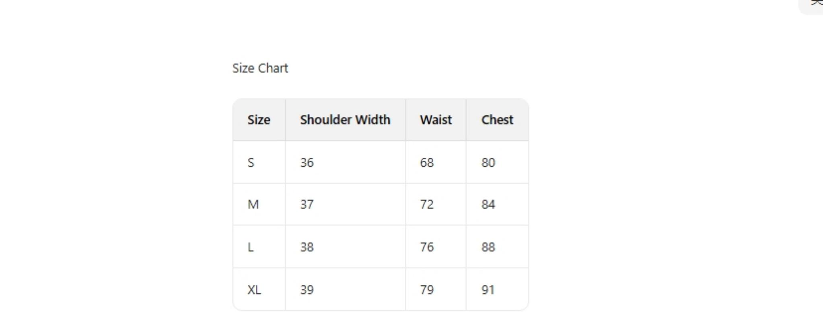This screenshot has height=322, width=823.
Task: Select waist value 68 for size S
Action: click(x=427, y=163)
